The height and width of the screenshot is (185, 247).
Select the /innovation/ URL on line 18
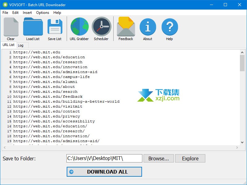pyautogui.click(x=52, y=136)
